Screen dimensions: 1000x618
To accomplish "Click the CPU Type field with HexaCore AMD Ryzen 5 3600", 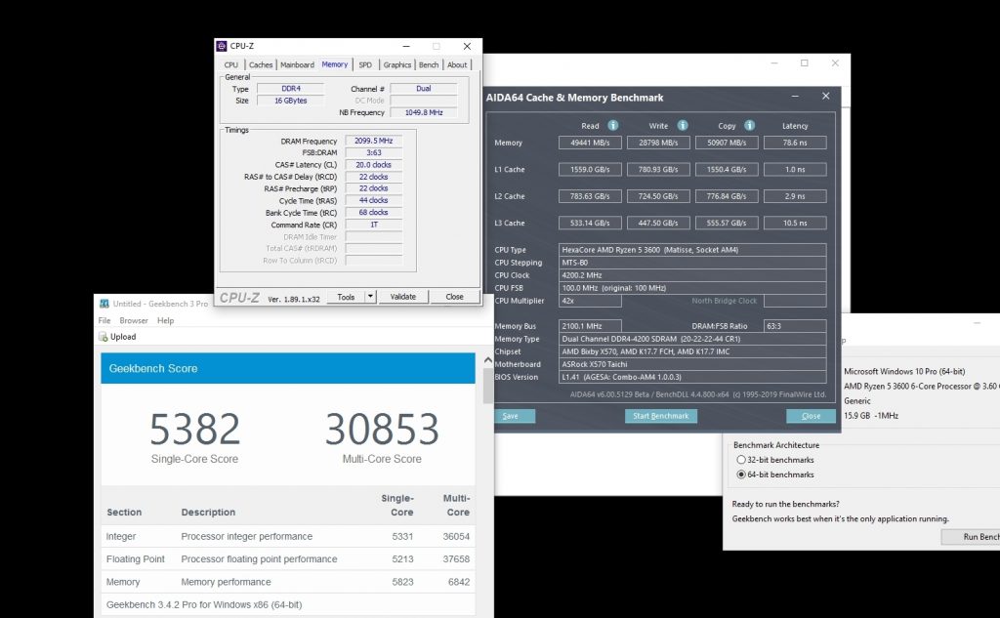I will tap(692, 250).
